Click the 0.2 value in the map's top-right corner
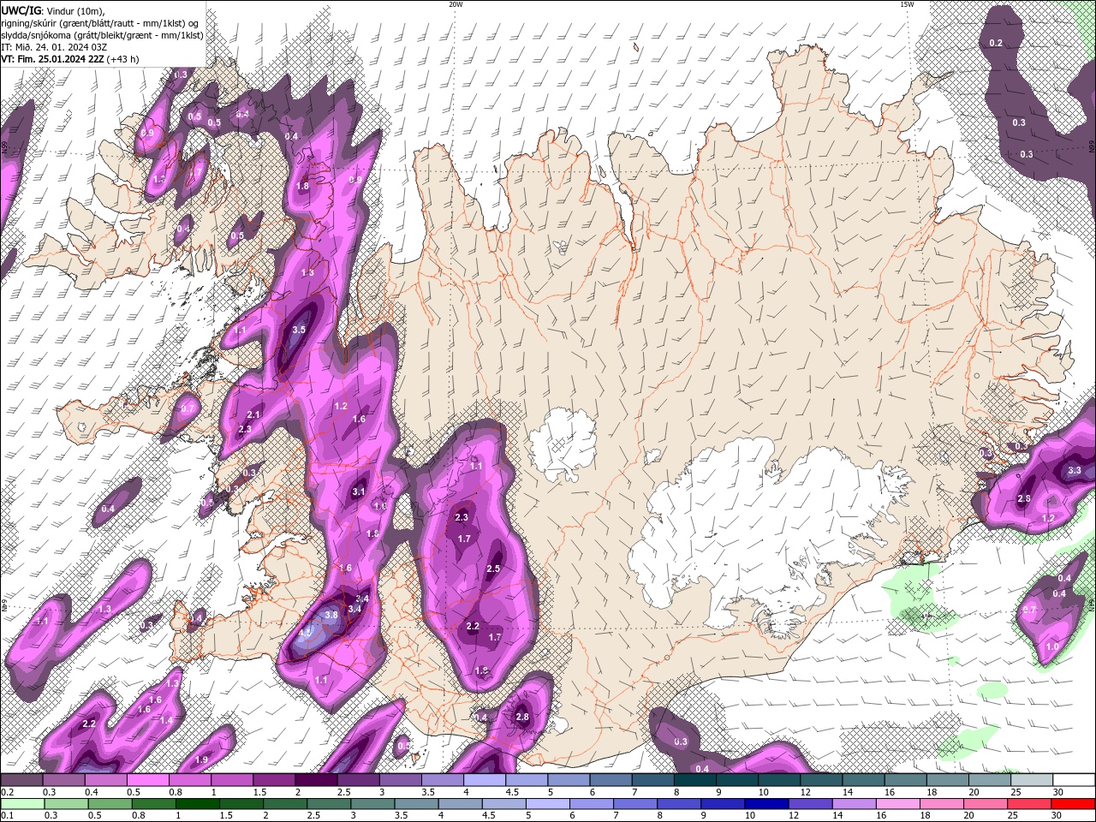1096x822 pixels. click(996, 43)
